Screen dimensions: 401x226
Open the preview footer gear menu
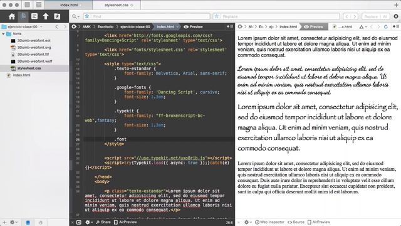[247, 222]
